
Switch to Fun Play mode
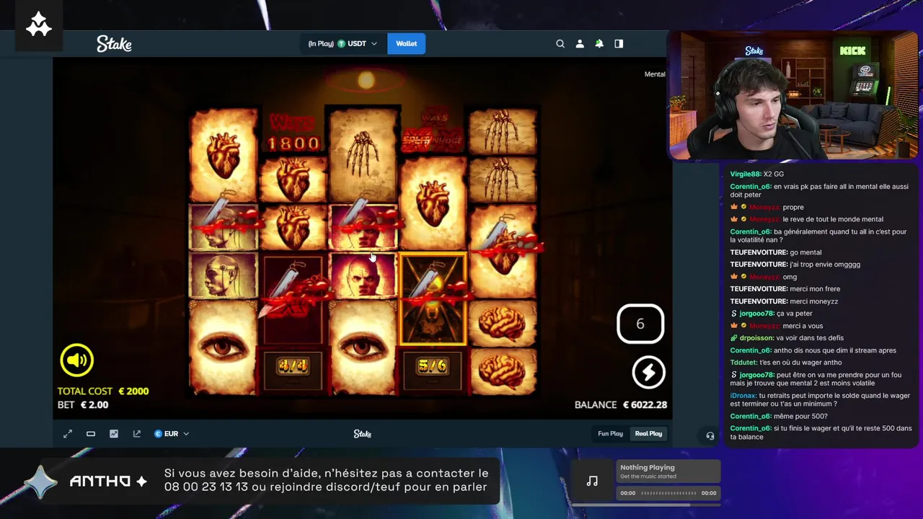click(610, 434)
